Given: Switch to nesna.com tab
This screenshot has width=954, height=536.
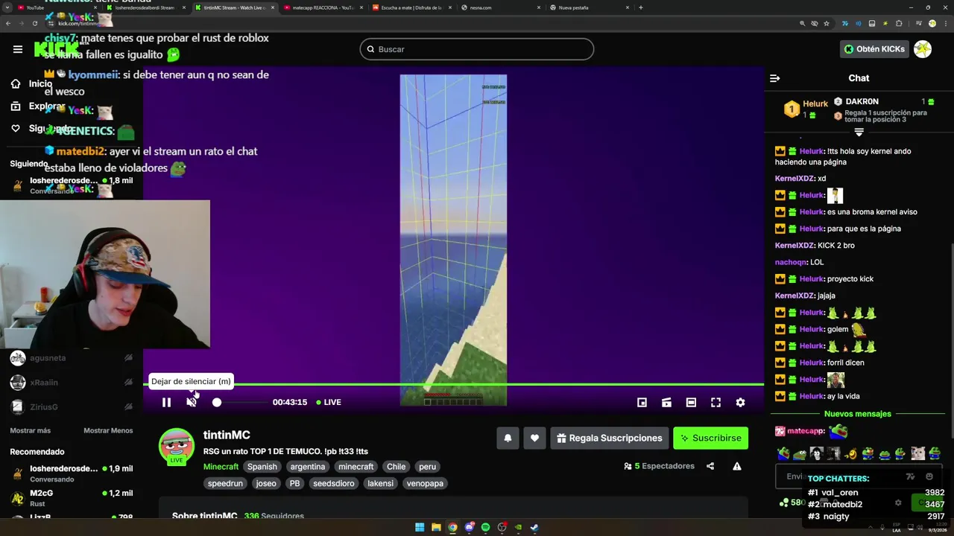Looking at the screenshot, I should coord(500,7).
